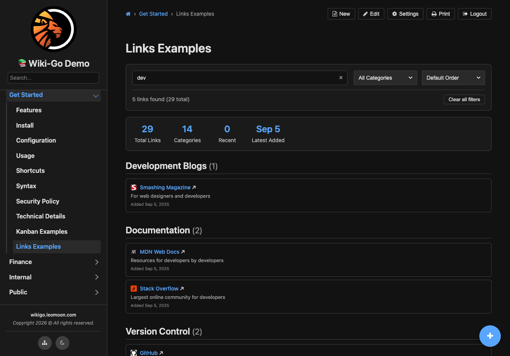Viewport: 510px width, 356px height.
Task: Open the All Categories dropdown
Action: [x=385, y=78]
